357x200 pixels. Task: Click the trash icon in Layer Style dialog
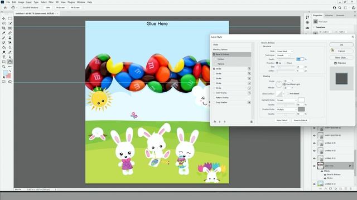pyautogui.click(x=252, y=122)
